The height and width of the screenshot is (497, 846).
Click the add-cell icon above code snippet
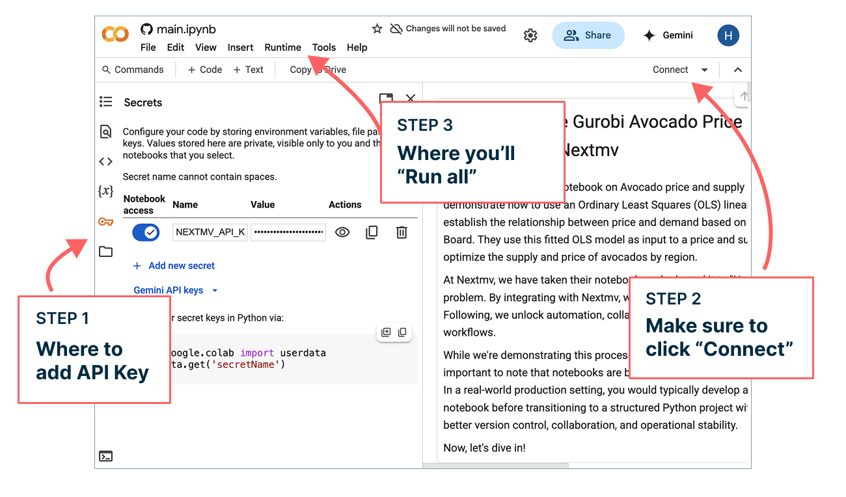[x=386, y=332]
